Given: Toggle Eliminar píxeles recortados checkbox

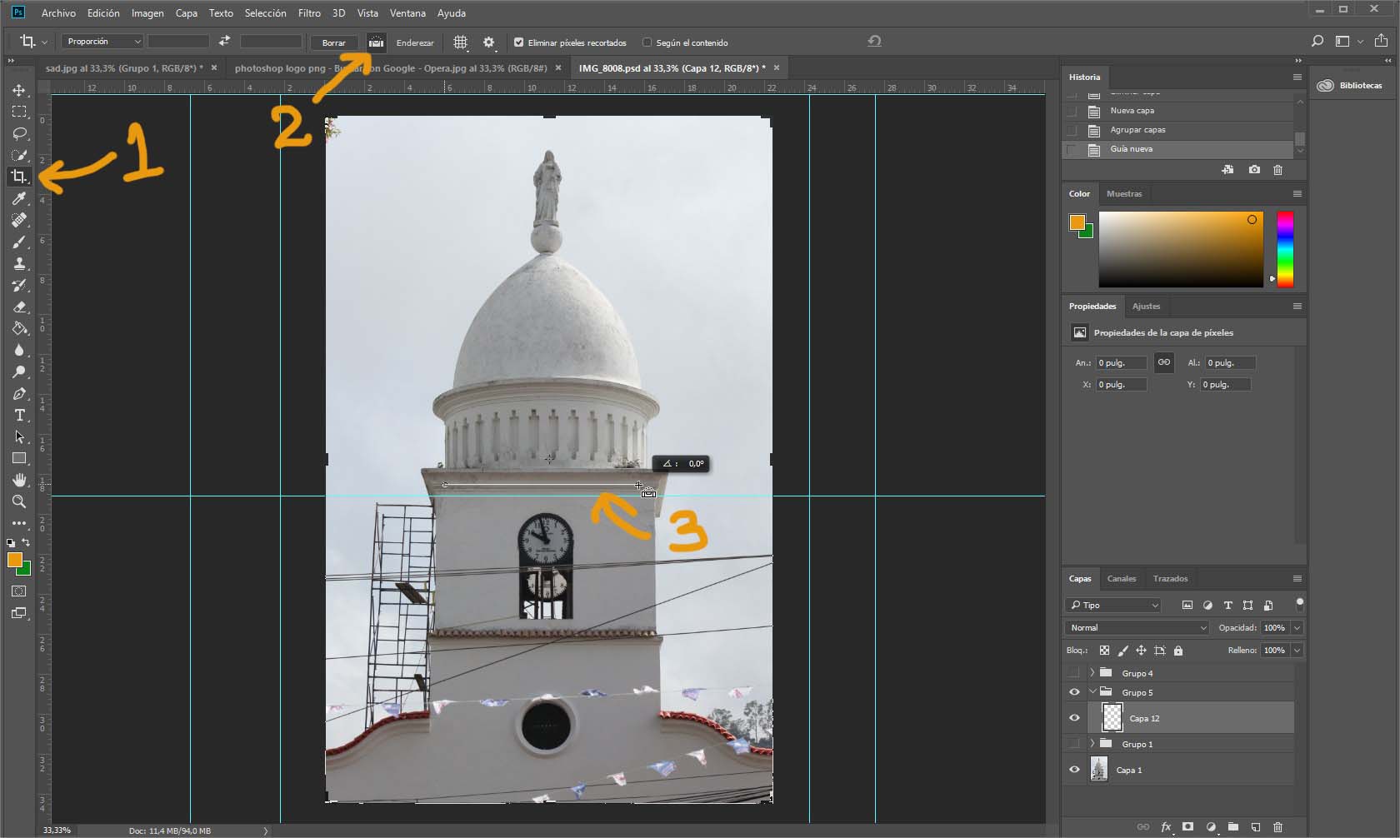Looking at the screenshot, I should coord(518,42).
